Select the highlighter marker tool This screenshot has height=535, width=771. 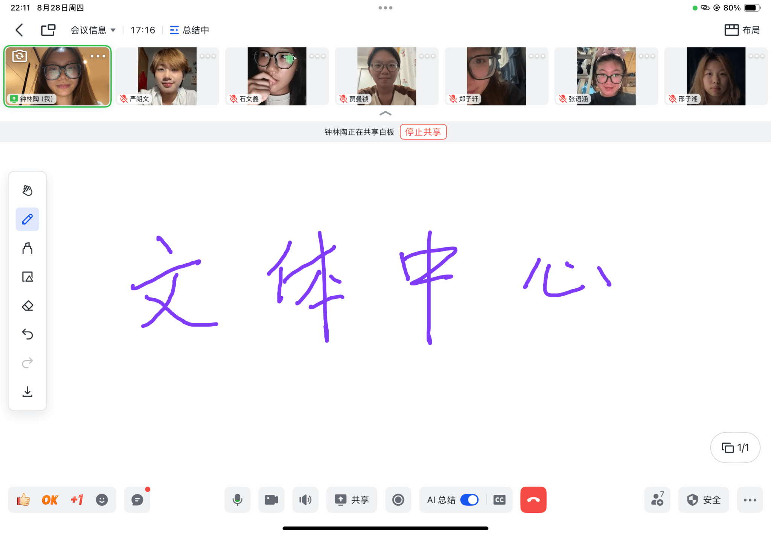click(x=27, y=248)
